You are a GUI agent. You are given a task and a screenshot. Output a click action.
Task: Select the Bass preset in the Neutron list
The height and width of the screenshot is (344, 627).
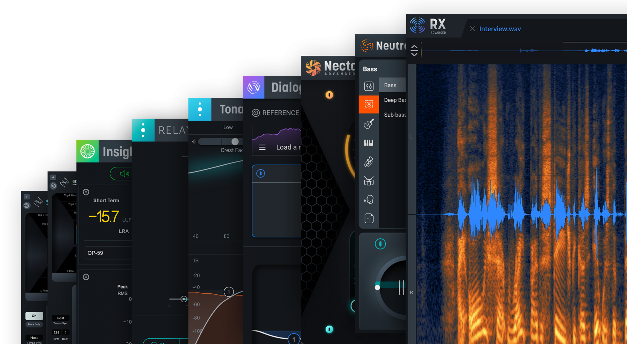392,85
